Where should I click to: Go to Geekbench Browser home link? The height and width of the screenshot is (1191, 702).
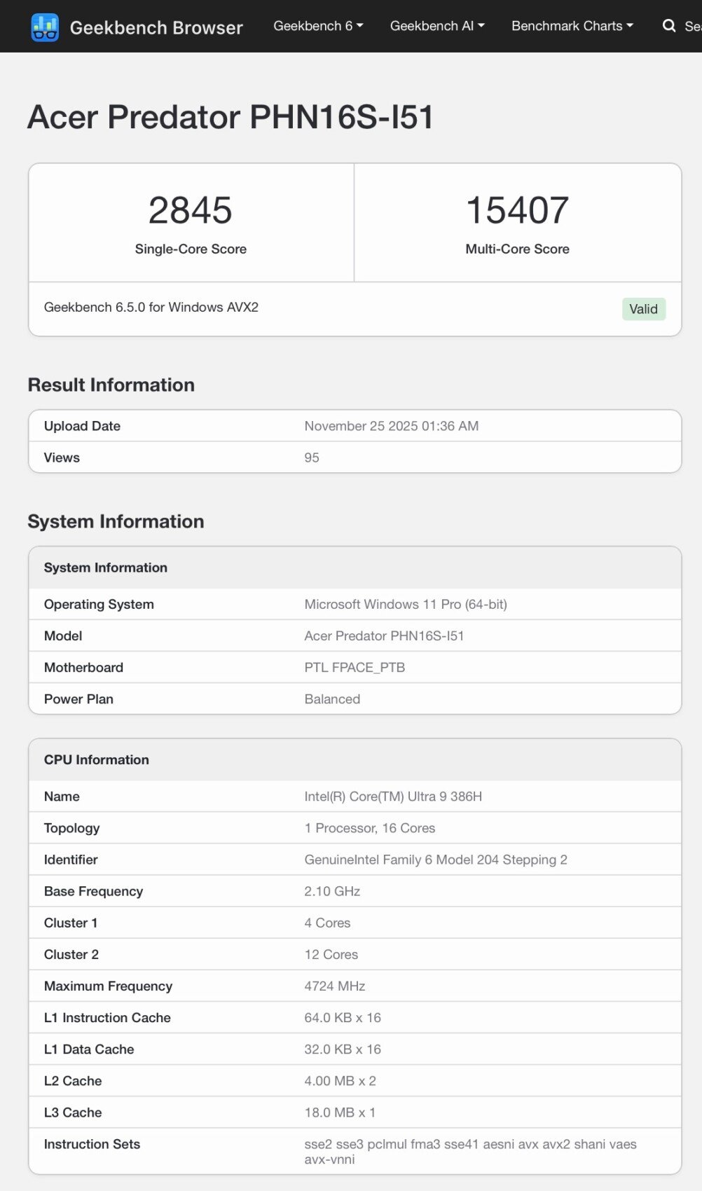point(156,27)
